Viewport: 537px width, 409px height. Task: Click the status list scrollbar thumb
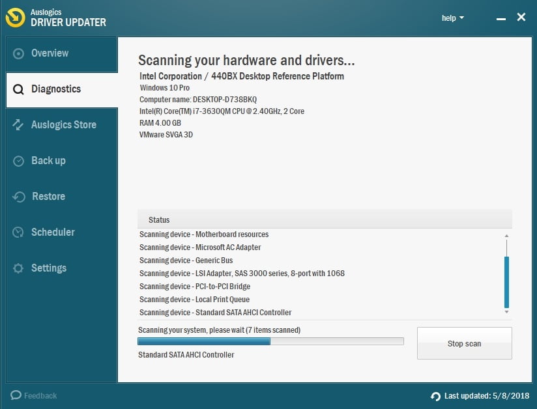pyautogui.click(x=506, y=283)
